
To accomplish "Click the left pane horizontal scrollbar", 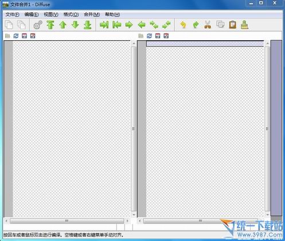I will [67, 221].
